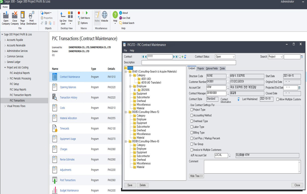Check the Overhead Type checkbox
Image resolution: width=307 pixels, height=194 pixels.
tap(192, 121)
